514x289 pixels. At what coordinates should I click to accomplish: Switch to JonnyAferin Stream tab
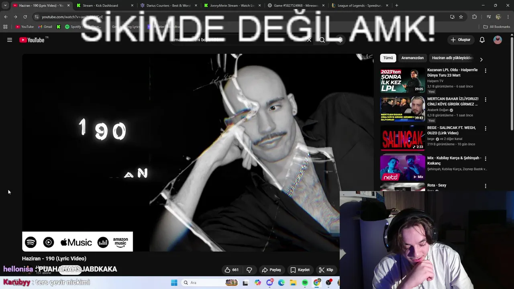pos(232,6)
